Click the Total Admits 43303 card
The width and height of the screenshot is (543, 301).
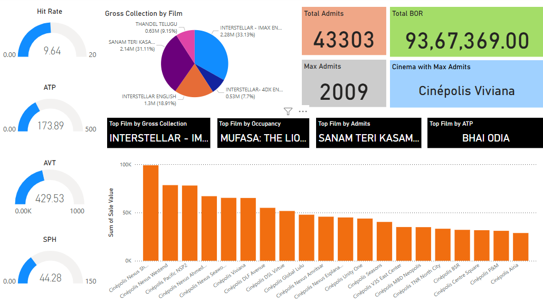(344, 31)
